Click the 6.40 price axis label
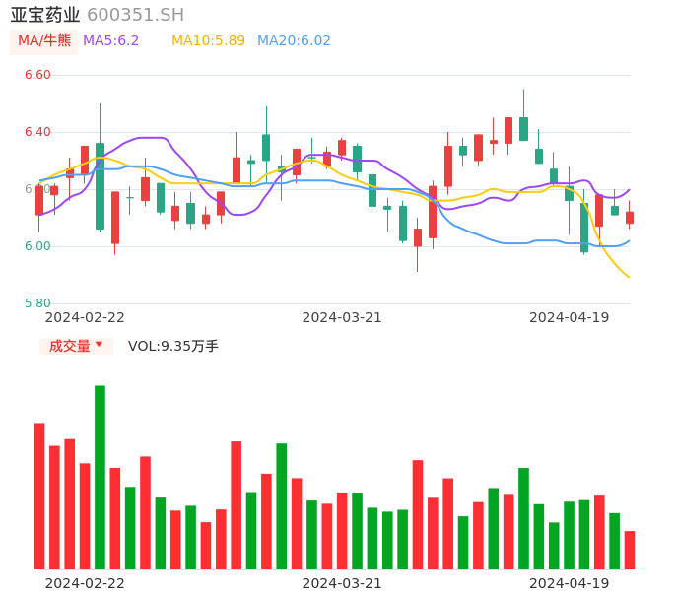Viewport: 676px width, 597px height. point(37,132)
